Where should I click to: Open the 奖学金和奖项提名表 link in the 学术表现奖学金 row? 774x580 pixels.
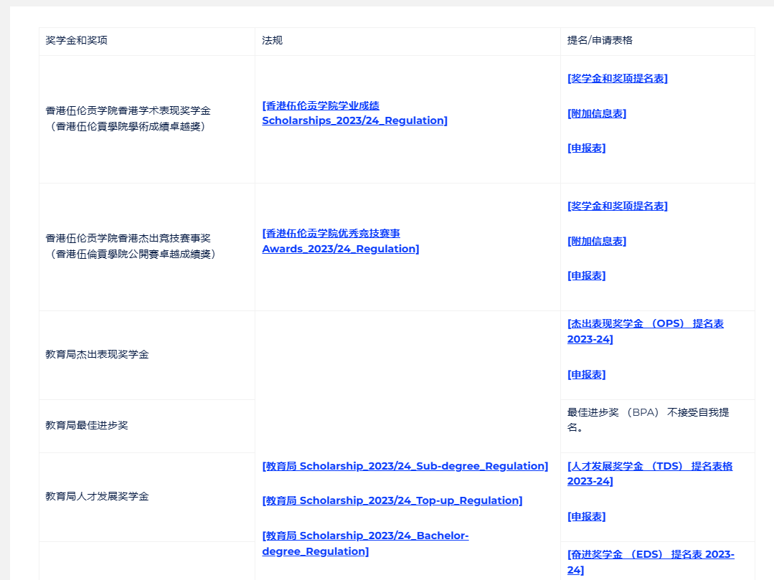pyautogui.click(x=618, y=78)
